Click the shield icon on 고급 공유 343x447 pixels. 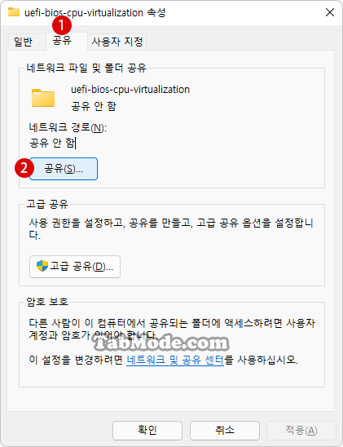tap(42, 266)
